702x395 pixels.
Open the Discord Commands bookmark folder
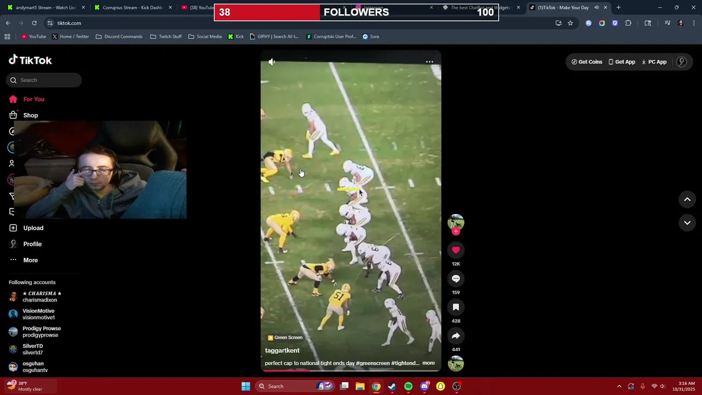(x=119, y=37)
